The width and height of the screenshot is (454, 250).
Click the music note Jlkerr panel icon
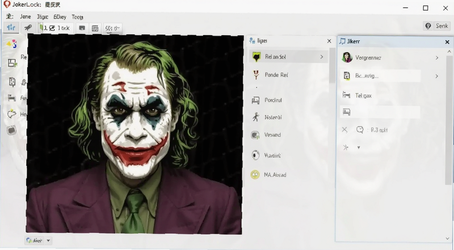[343, 41]
